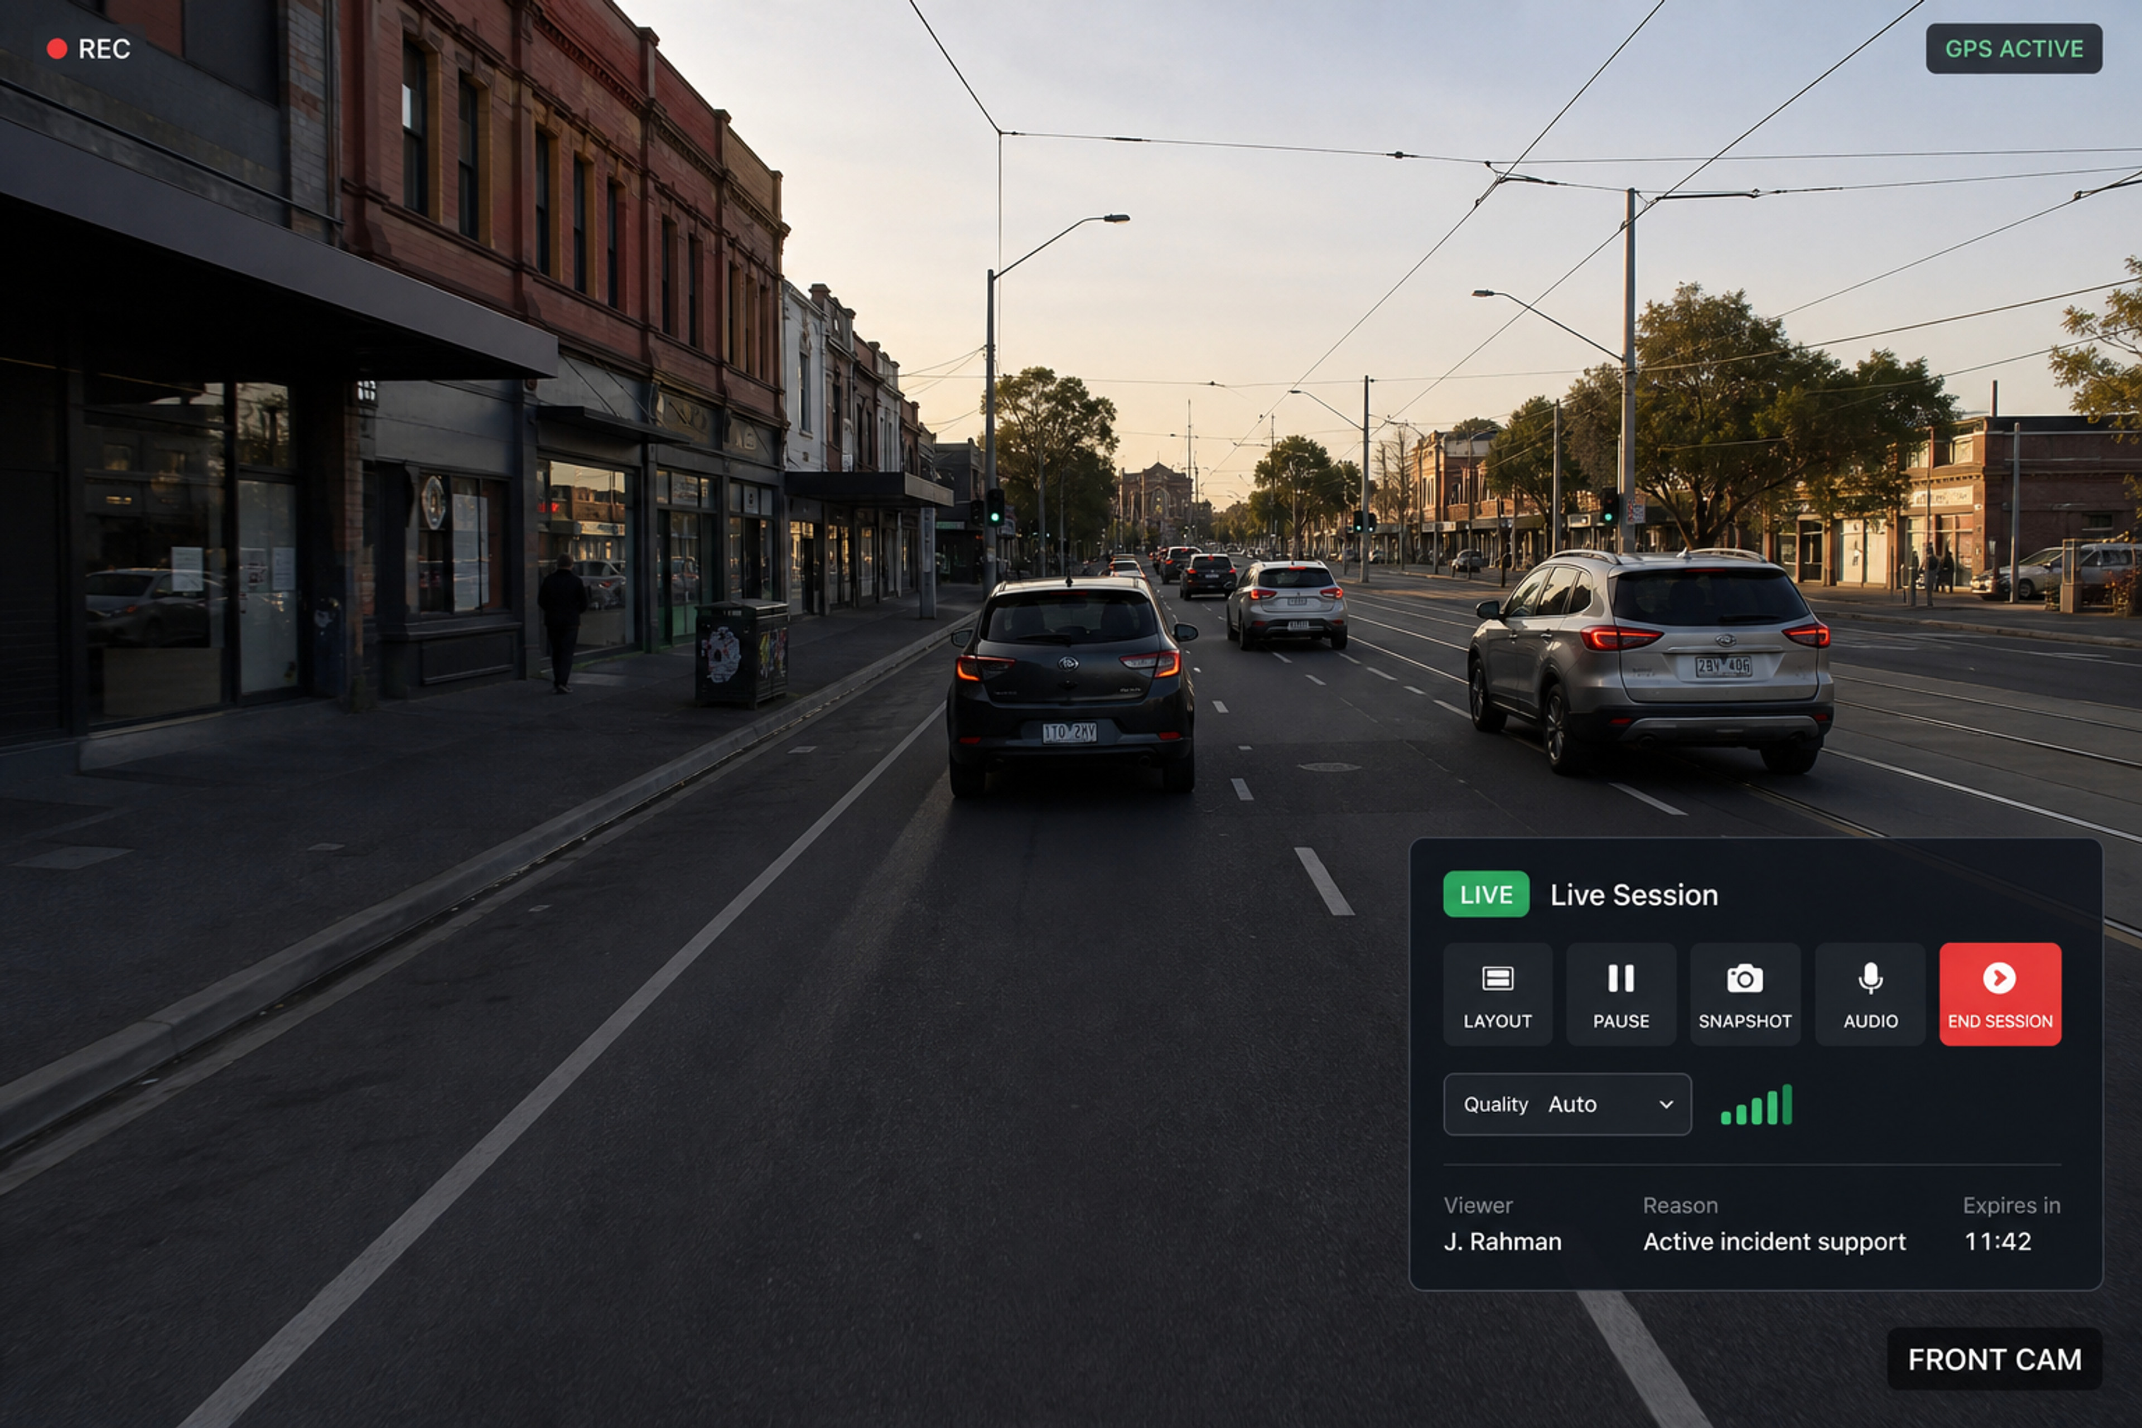Open the Layout view options
The width and height of the screenshot is (2142, 1428).
1497,993
